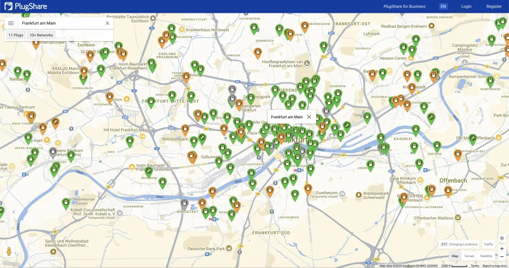Viewport: 509px width, 268px height.
Task: Select orange charger marker at XXXLutz Mann Mobilia
Action: click(84, 71)
